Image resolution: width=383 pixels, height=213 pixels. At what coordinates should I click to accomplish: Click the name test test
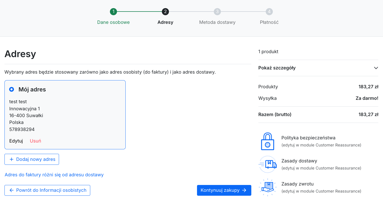18,102
